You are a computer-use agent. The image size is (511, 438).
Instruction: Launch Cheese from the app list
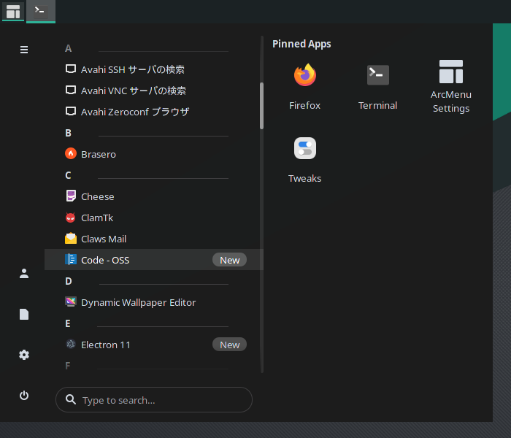point(154,196)
